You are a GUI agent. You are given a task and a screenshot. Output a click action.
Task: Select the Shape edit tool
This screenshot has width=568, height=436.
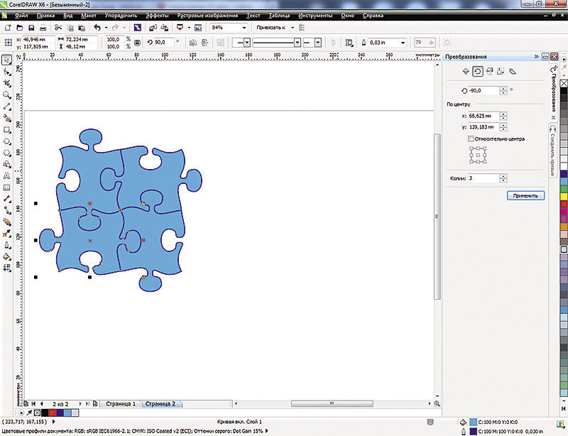[7, 72]
